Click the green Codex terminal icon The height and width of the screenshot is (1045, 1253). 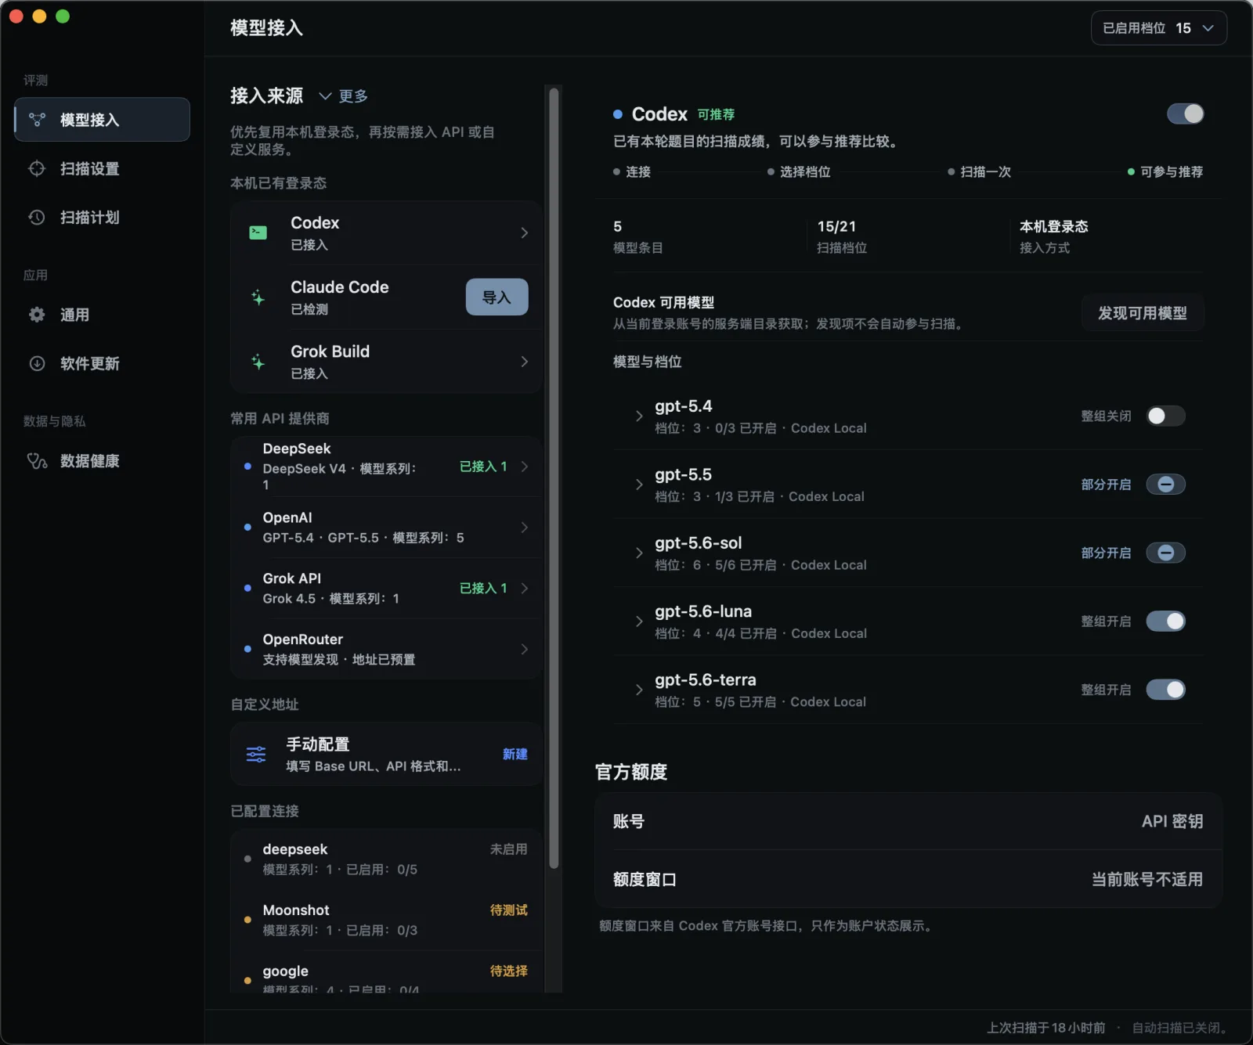(258, 232)
